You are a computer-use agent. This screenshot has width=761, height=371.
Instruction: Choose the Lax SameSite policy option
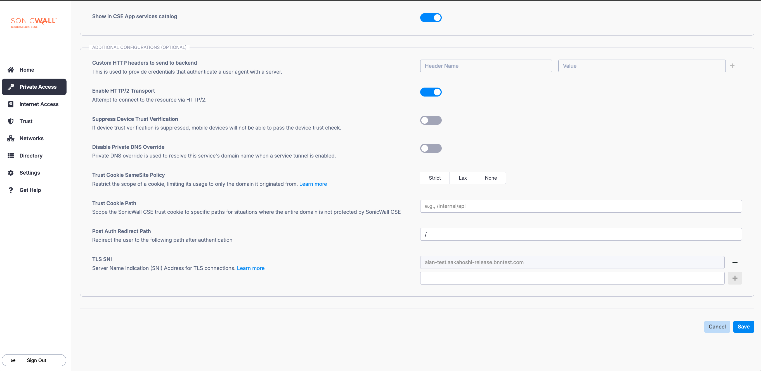pyautogui.click(x=463, y=178)
